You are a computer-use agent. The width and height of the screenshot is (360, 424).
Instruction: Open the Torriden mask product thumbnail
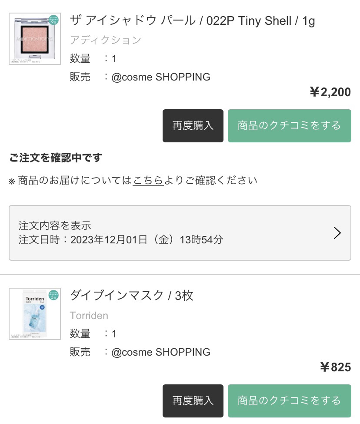(35, 314)
